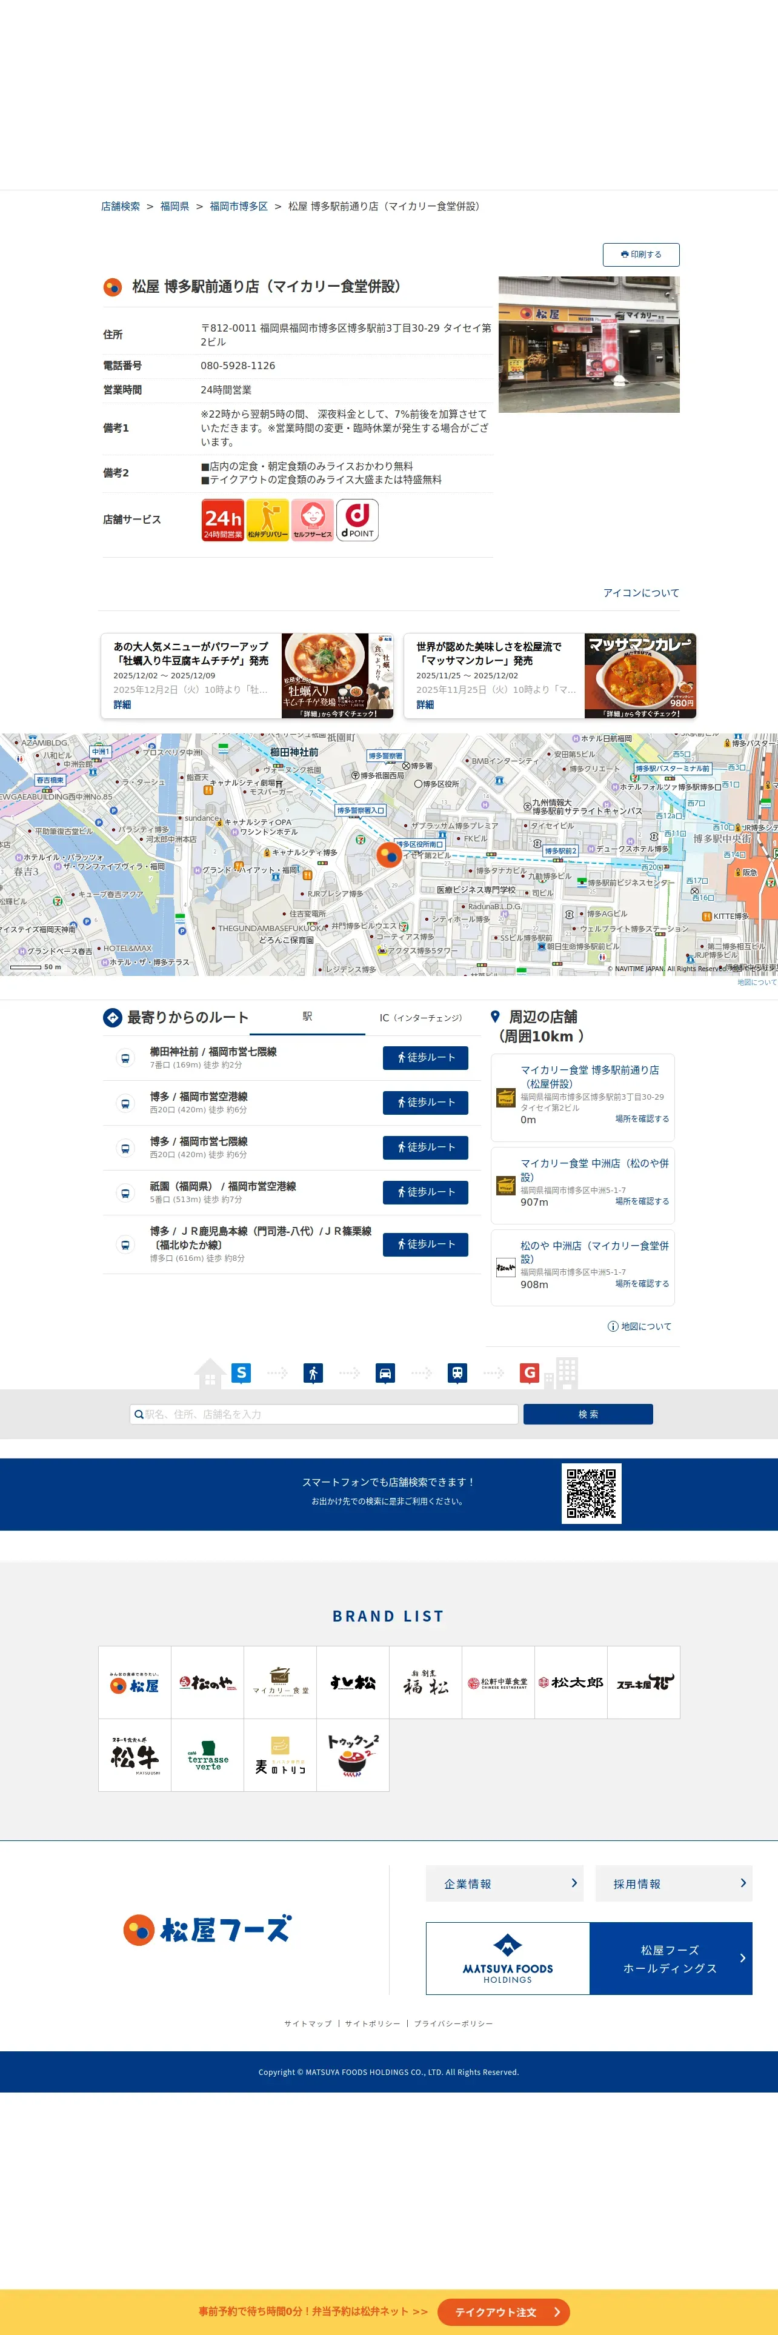Viewport: 778px width, 2335px height.
Task: Click the 松弁デリバリー service icon
Action: (x=267, y=520)
